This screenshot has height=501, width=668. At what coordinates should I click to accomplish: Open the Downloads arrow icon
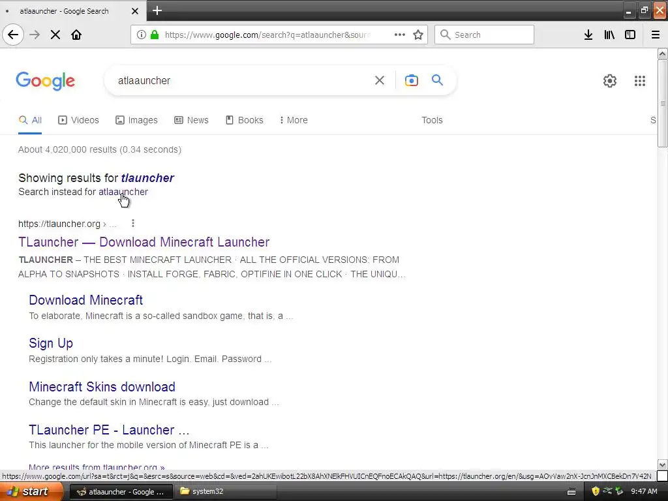(588, 35)
